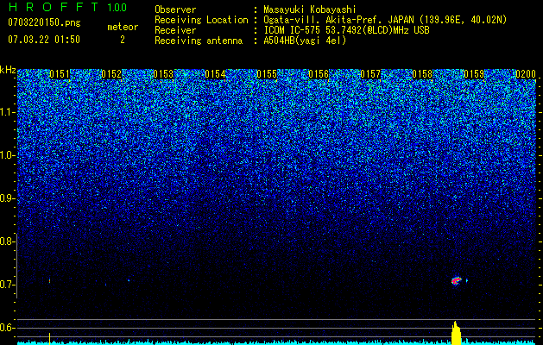The height and width of the screenshot is (345, 543).
Task: Click the 0.8 frequency axis label
Action: pos(7,241)
